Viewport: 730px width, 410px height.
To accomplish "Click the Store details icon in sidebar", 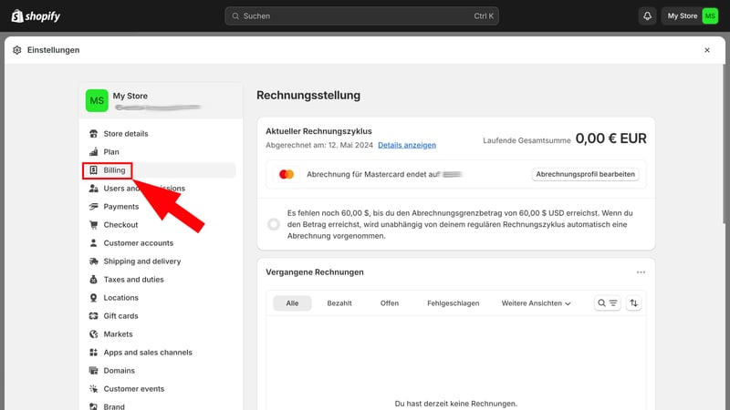I will click(94, 134).
